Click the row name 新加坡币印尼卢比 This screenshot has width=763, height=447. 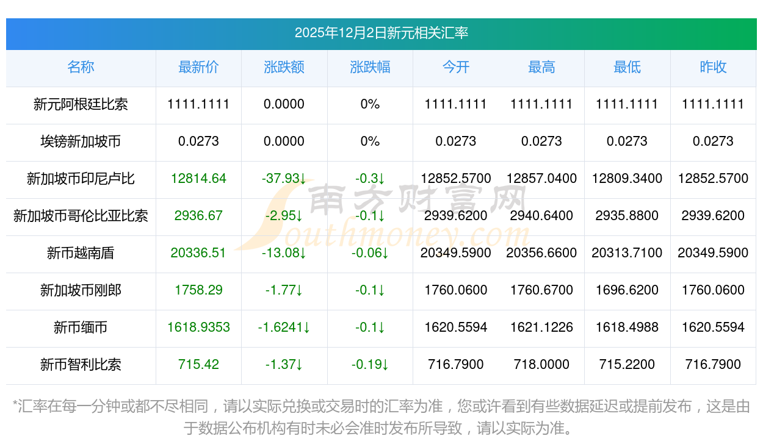tap(81, 179)
